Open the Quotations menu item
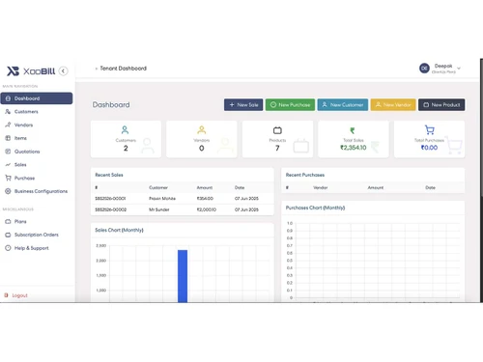Image resolution: width=483 pixels, height=362 pixels. click(37, 152)
